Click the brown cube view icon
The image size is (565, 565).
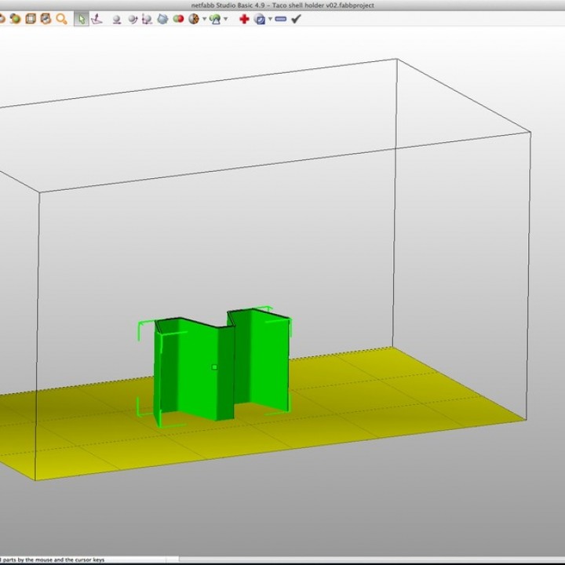pos(46,19)
